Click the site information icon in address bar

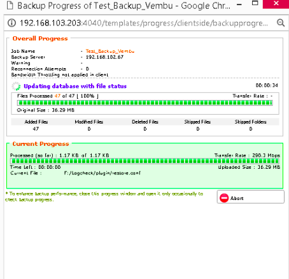[x=11, y=23]
